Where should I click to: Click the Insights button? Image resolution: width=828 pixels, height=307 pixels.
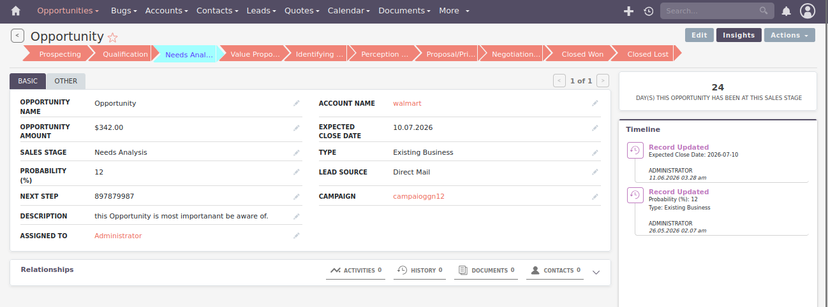tap(739, 36)
